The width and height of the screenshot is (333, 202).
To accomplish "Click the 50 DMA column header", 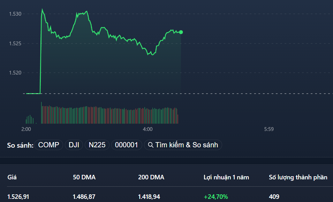I will (84, 177).
